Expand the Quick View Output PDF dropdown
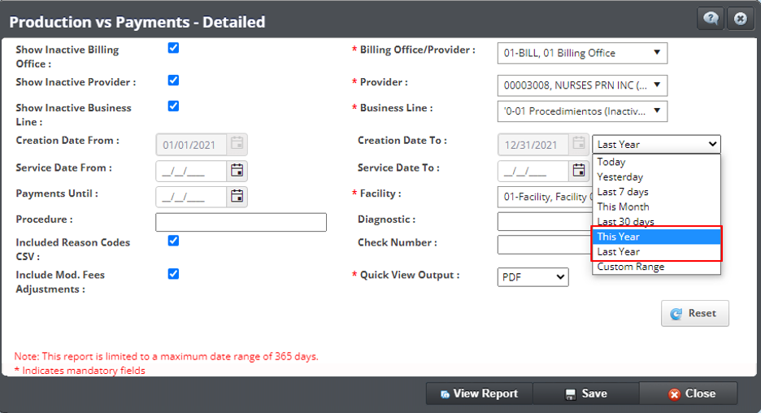 click(533, 277)
